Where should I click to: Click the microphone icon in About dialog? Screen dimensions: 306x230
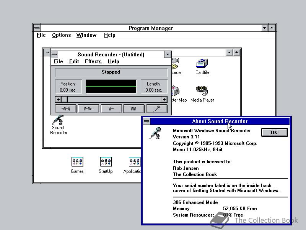click(156, 133)
